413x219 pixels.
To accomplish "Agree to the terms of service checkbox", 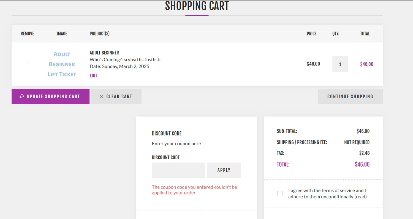I will tap(280, 193).
